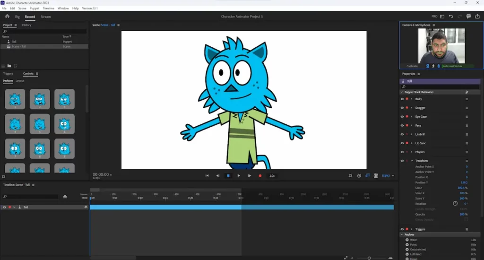Open Camera & Microphone panel menu
The image size is (484, 260).
[x=434, y=25]
